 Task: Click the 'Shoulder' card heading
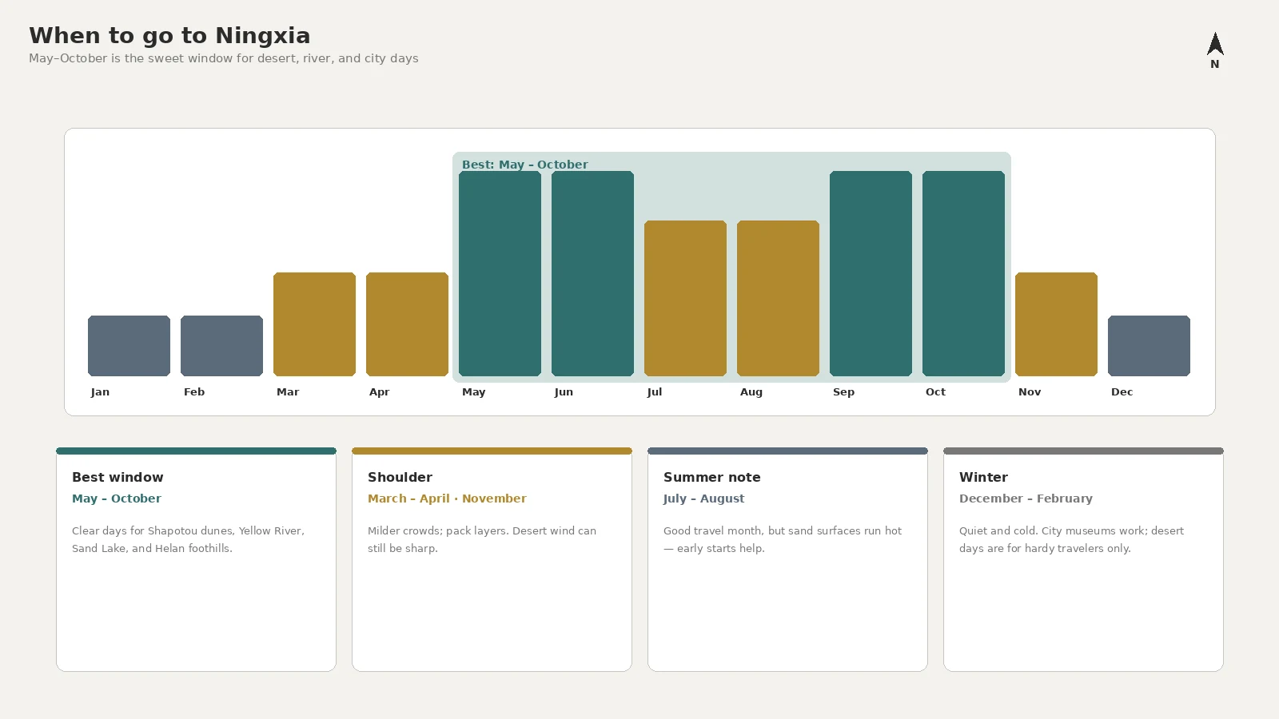coord(400,477)
